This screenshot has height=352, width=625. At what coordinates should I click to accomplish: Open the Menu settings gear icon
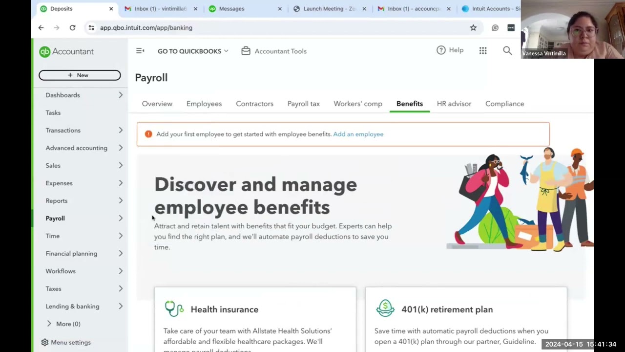click(45, 342)
